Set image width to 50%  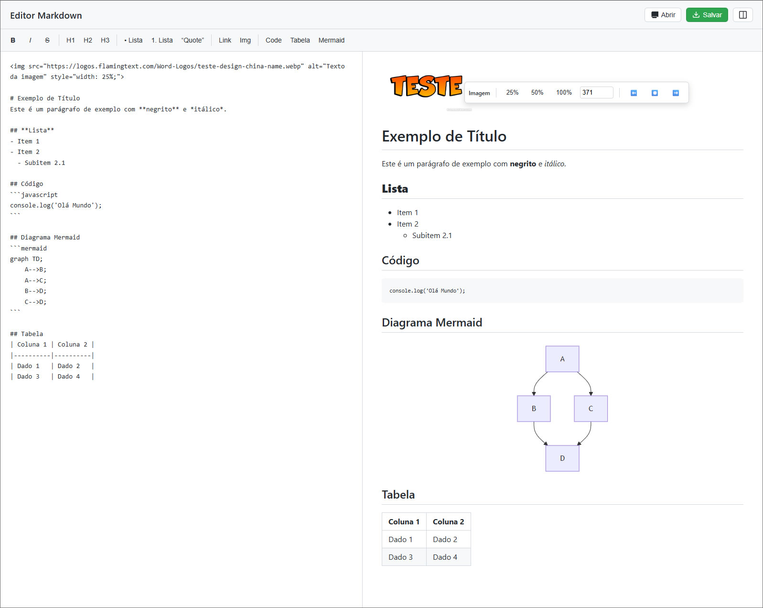[537, 92]
